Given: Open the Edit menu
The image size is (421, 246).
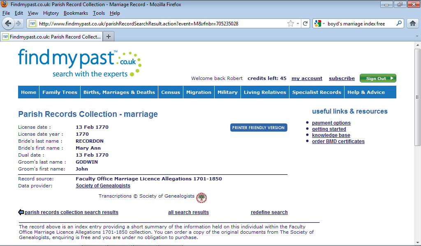Looking at the screenshot, I should click(x=19, y=13).
